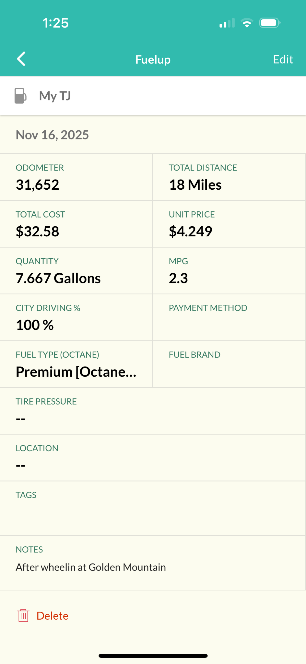Tap the Wi-Fi status icon
The image size is (306, 664).
pos(247,23)
